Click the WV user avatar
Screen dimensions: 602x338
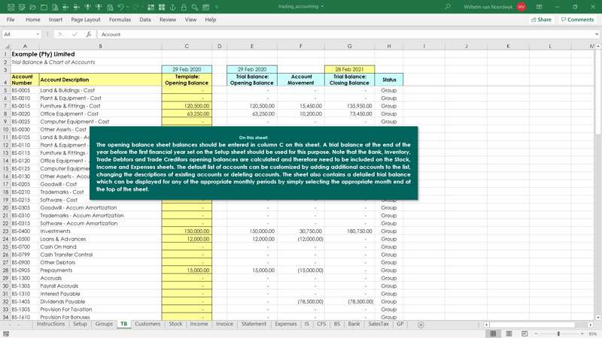pyautogui.click(x=521, y=7)
